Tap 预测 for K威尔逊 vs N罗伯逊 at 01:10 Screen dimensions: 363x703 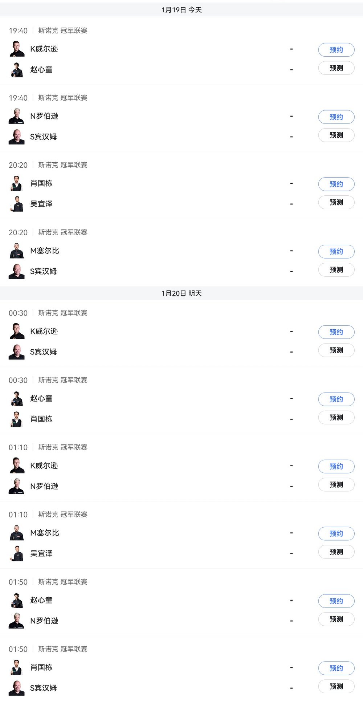tap(336, 485)
